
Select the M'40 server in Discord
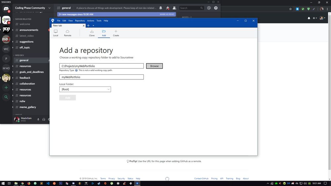[x=6, y=68]
